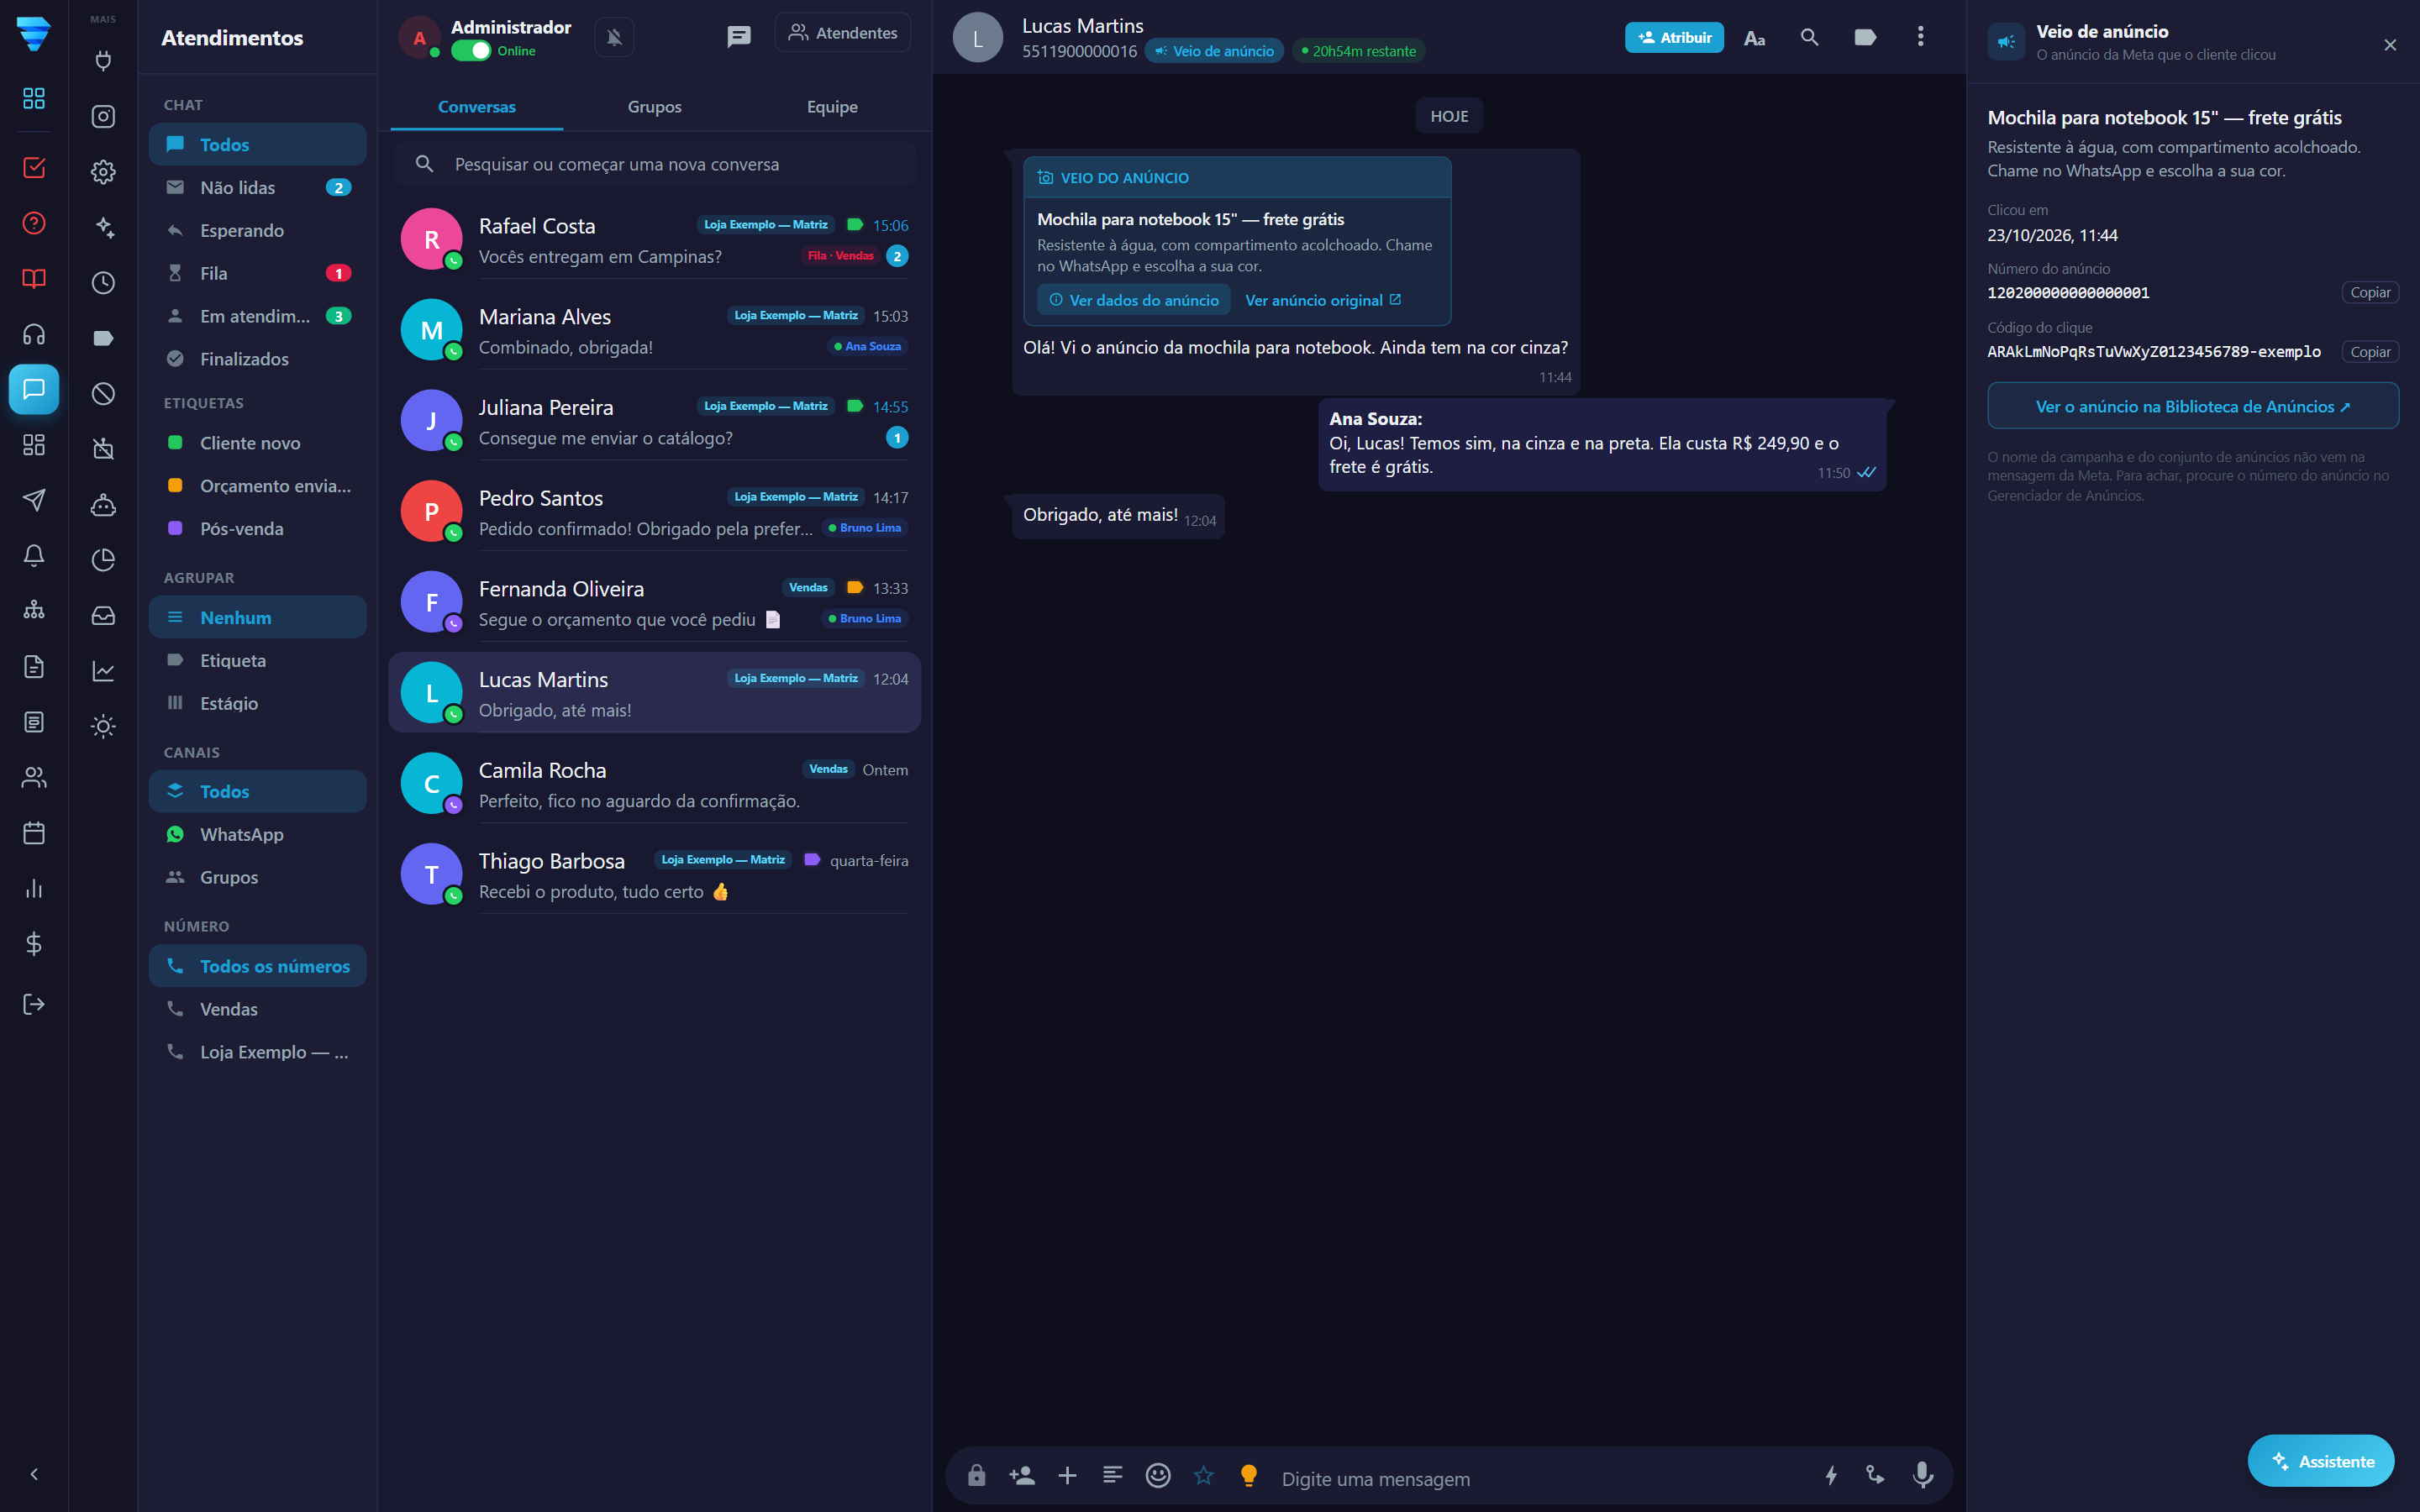
Task: Select the Conversas tab
Action: coord(477,107)
